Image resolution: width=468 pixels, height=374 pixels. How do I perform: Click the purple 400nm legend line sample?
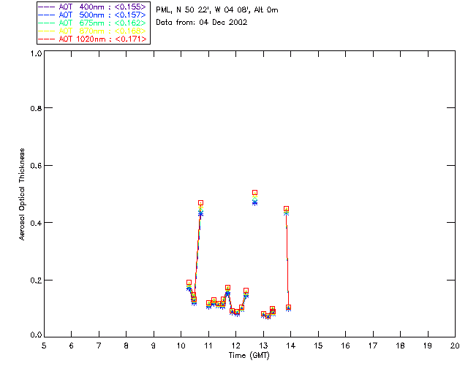tap(47, 7)
